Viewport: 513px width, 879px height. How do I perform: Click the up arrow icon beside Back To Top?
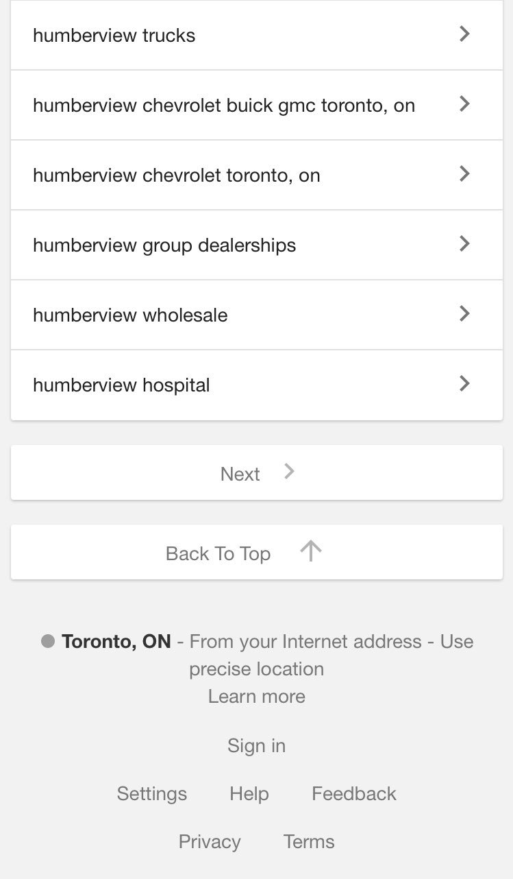click(x=311, y=551)
